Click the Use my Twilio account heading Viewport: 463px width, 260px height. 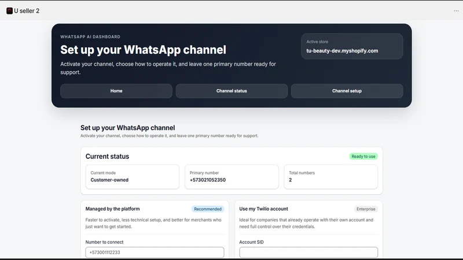[263, 209]
